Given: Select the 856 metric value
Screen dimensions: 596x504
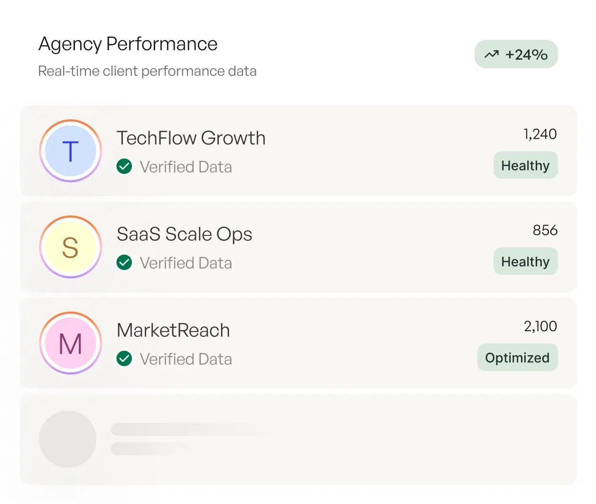Looking at the screenshot, I should point(545,230).
